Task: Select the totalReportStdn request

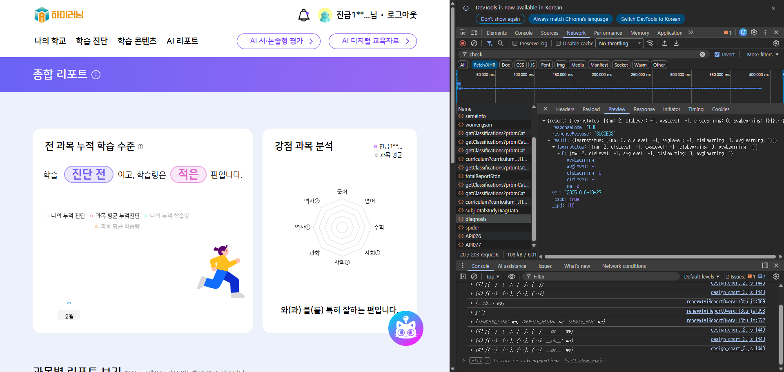Action: [x=483, y=176]
